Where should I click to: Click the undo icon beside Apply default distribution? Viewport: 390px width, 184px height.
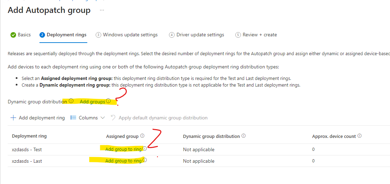coord(113,118)
